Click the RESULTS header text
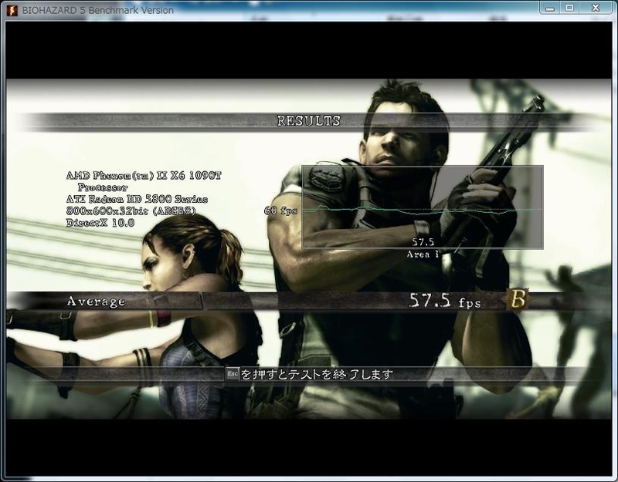 tap(308, 121)
